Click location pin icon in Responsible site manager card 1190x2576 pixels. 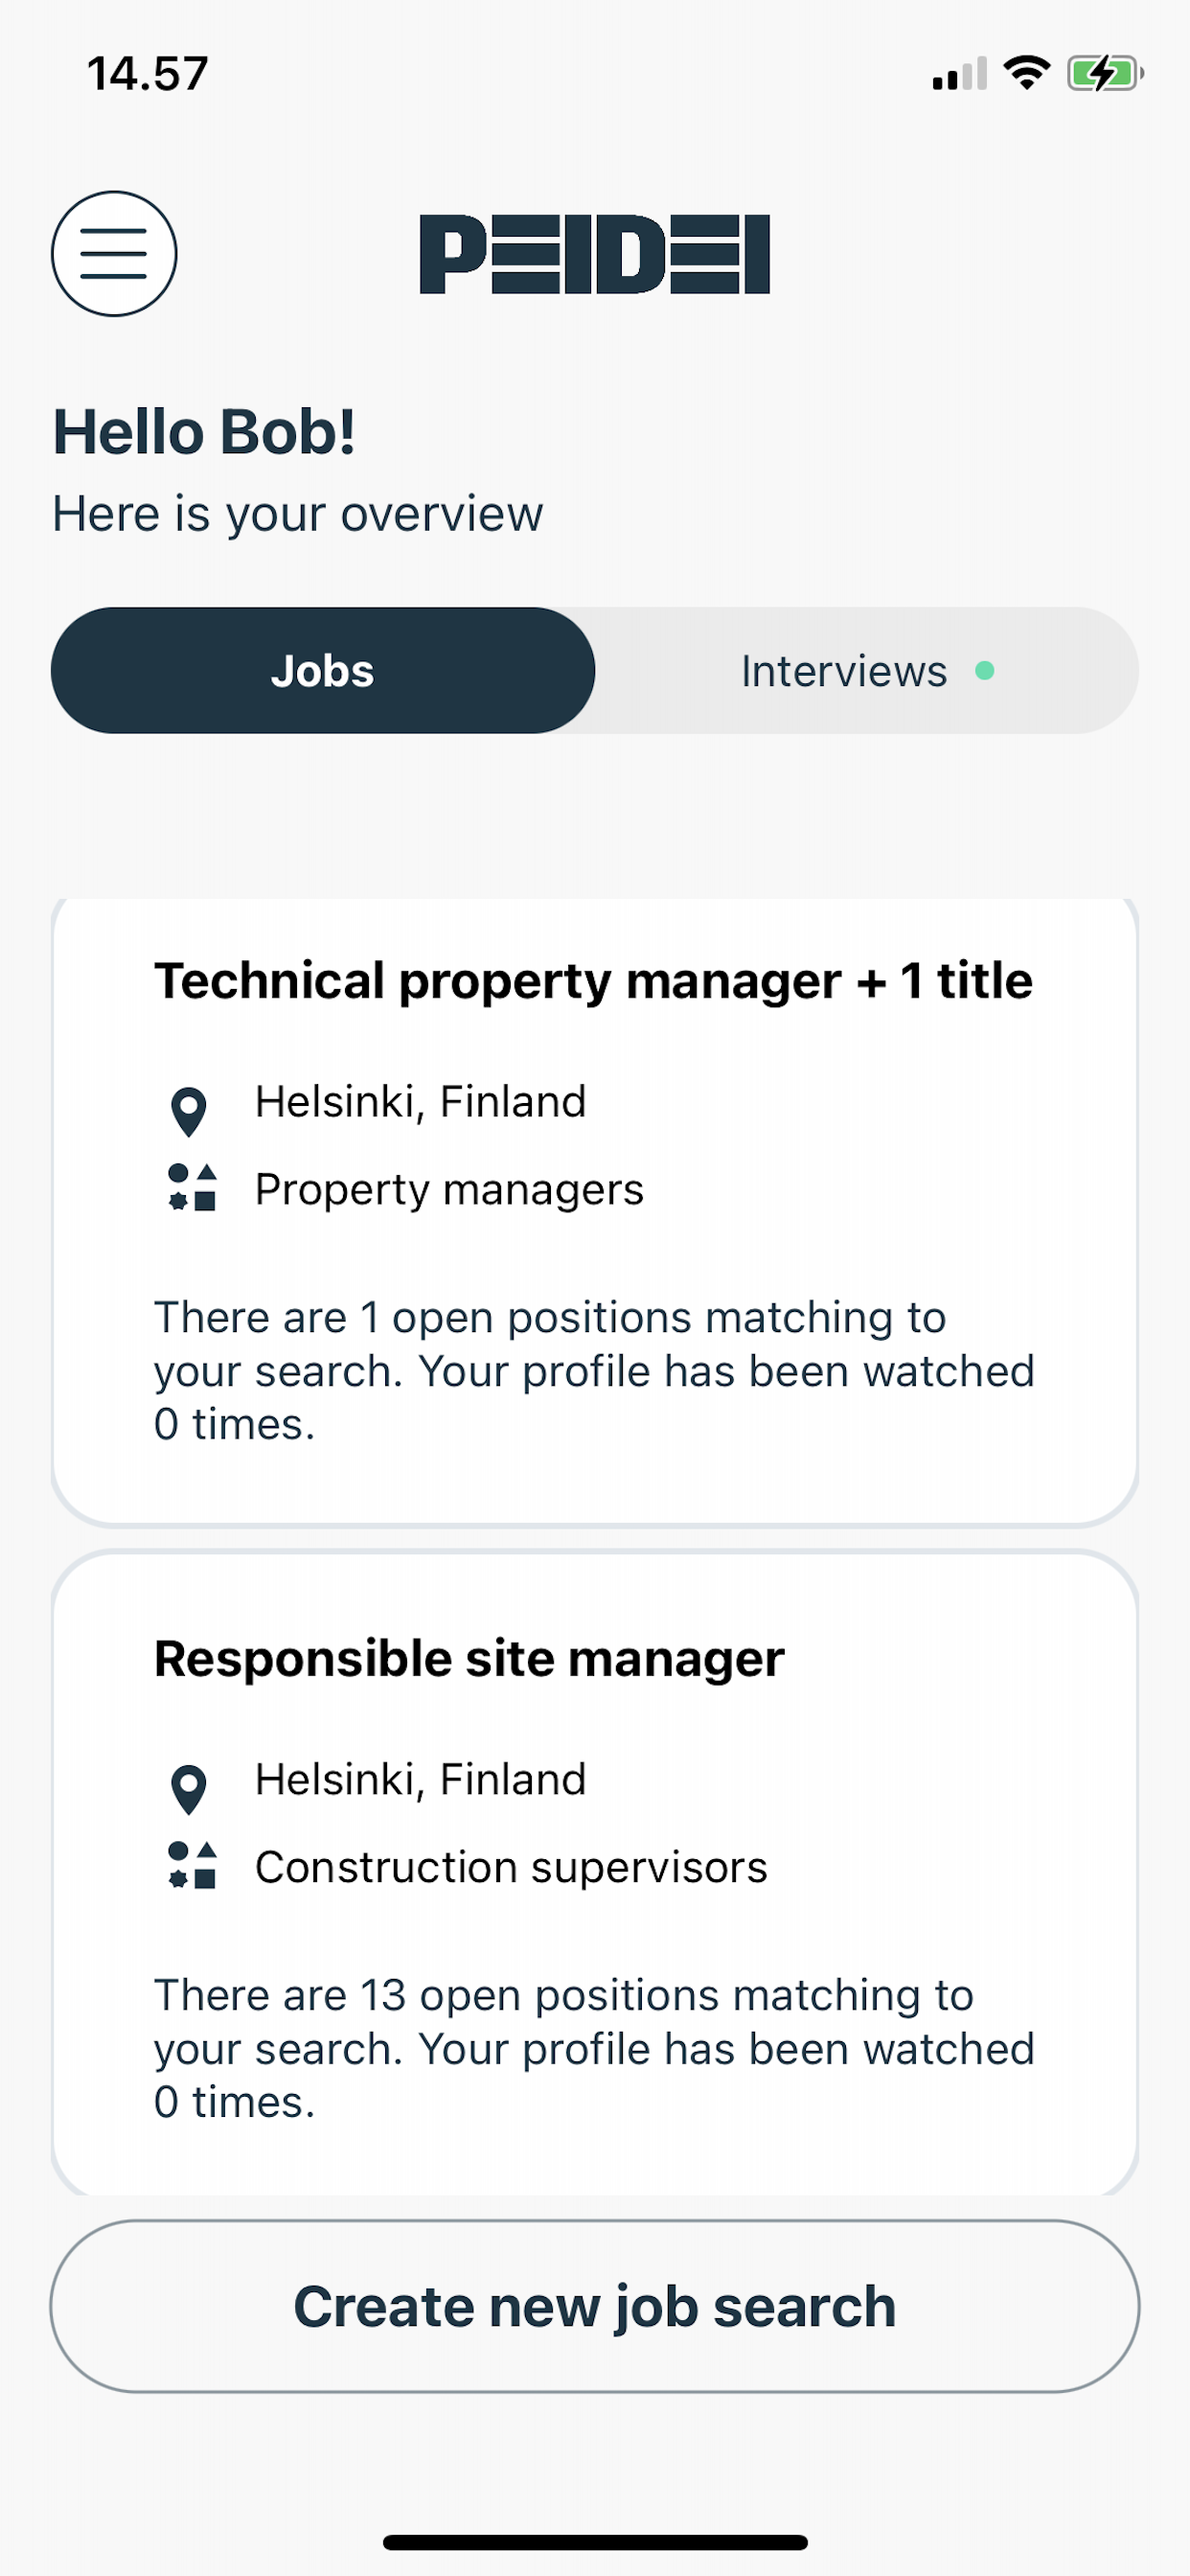(189, 1789)
